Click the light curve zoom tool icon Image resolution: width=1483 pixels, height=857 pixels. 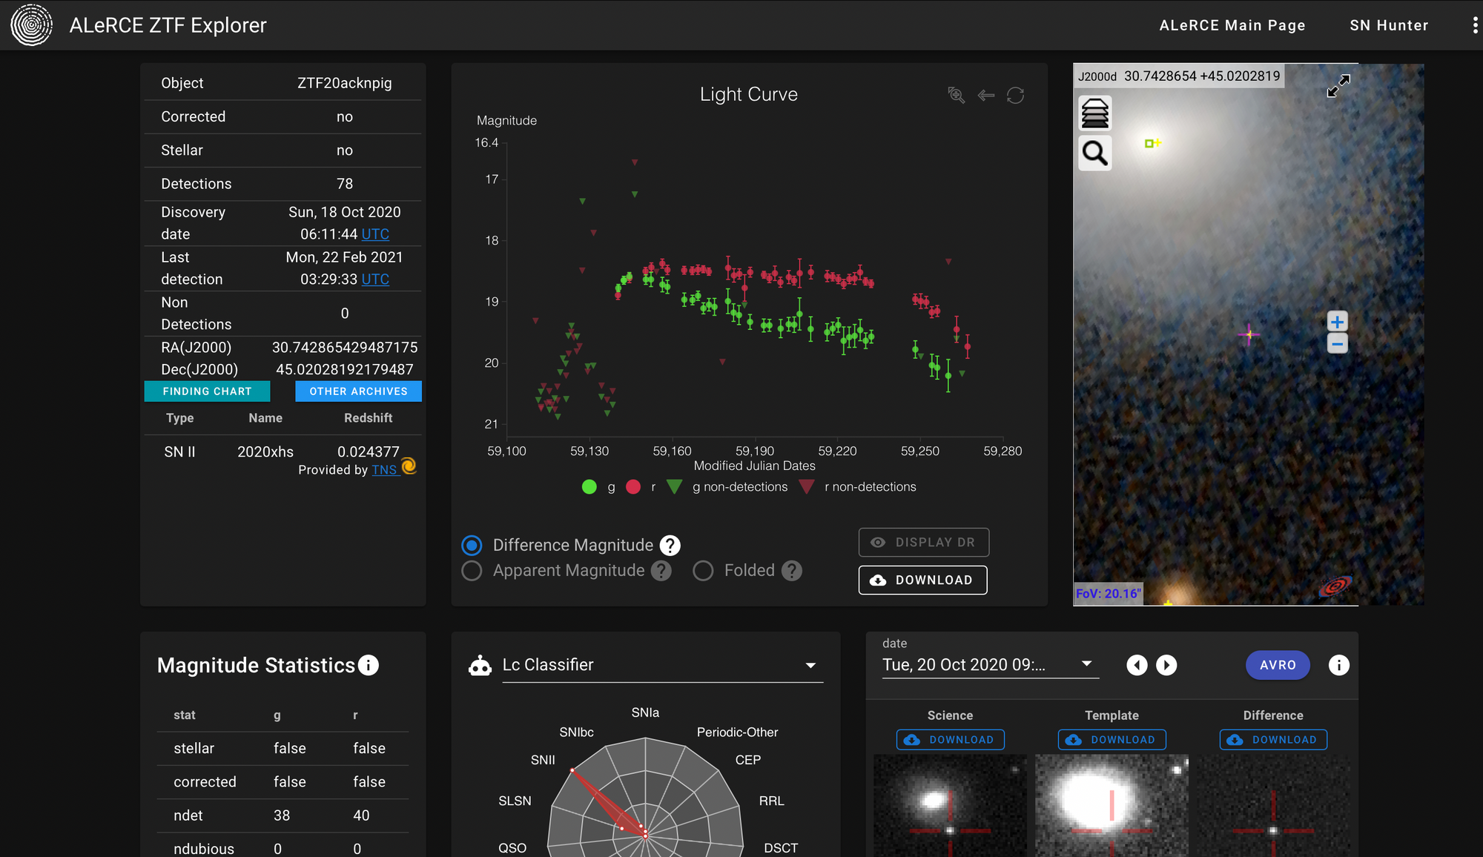tap(956, 95)
